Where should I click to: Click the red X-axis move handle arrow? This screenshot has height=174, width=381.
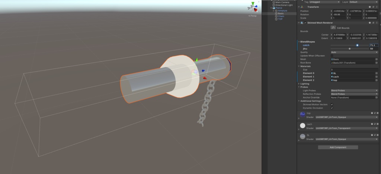tap(205, 78)
